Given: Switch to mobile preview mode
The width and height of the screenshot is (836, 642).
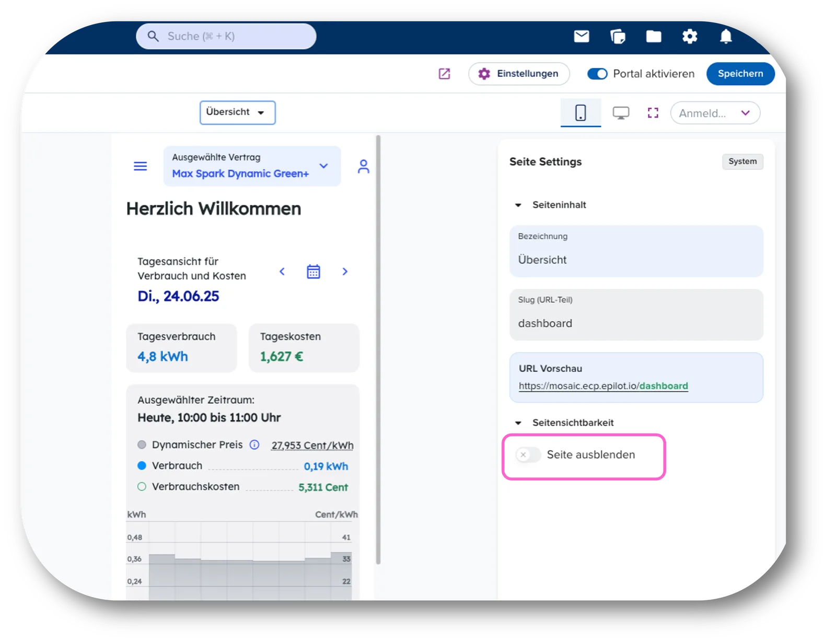Looking at the screenshot, I should tap(580, 112).
